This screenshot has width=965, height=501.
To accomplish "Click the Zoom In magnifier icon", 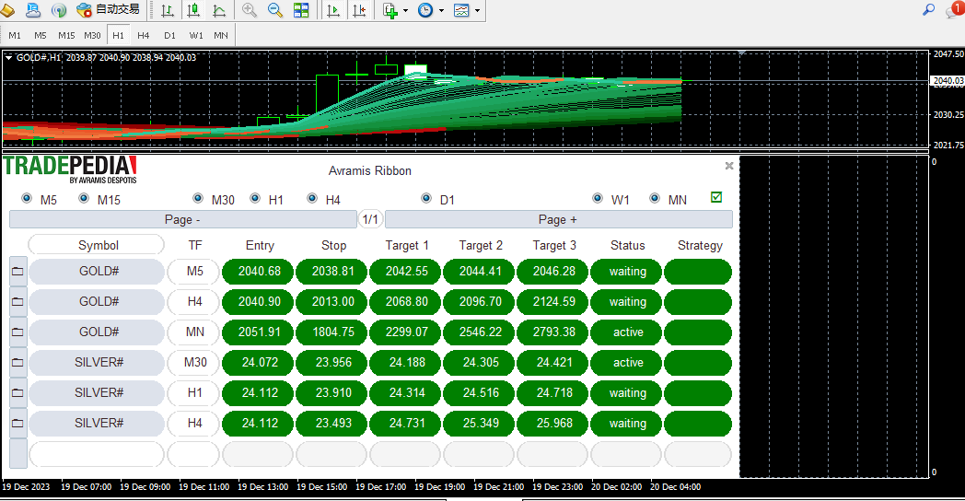I will (x=249, y=10).
